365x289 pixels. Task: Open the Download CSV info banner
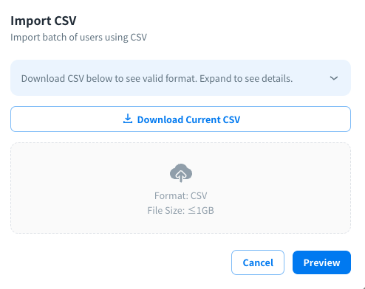(x=180, y=78)
